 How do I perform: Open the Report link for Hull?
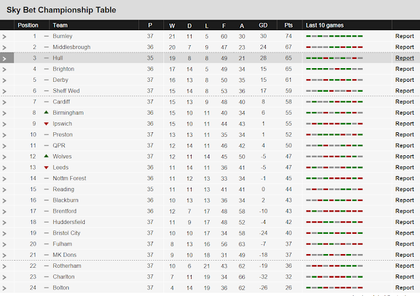pyautogui.click(x=404, y=58)
